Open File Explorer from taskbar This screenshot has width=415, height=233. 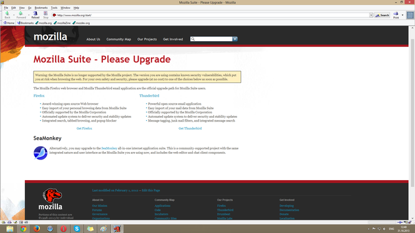(x=10, y=229)
